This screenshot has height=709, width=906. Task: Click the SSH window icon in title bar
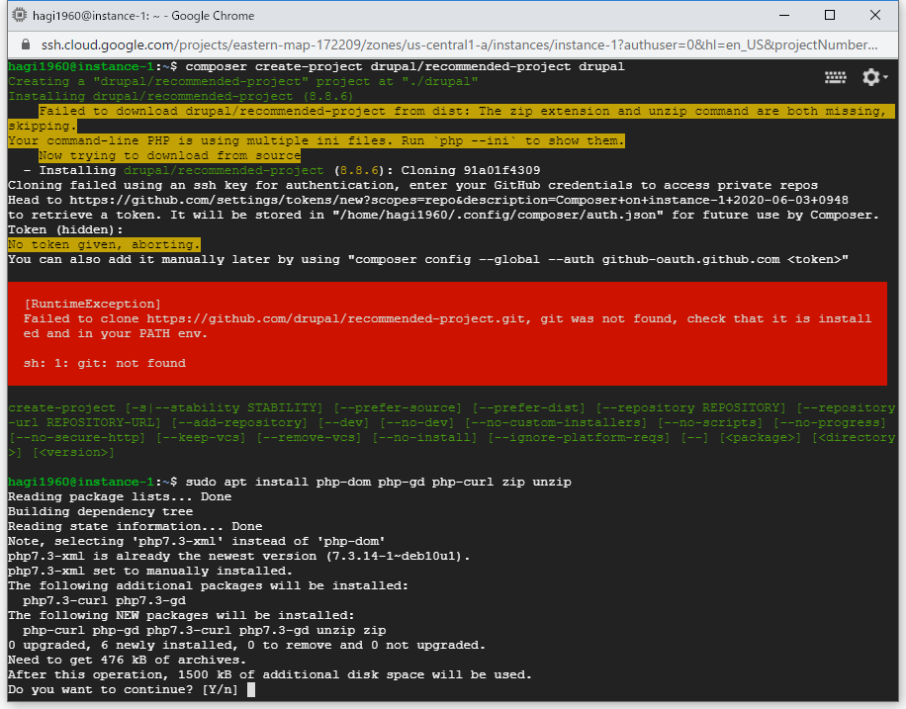click(19, 16)
